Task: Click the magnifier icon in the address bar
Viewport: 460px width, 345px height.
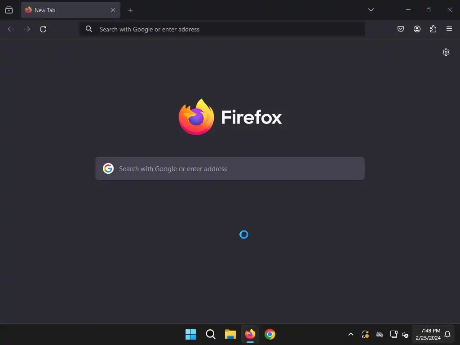Action: (89, 29)
